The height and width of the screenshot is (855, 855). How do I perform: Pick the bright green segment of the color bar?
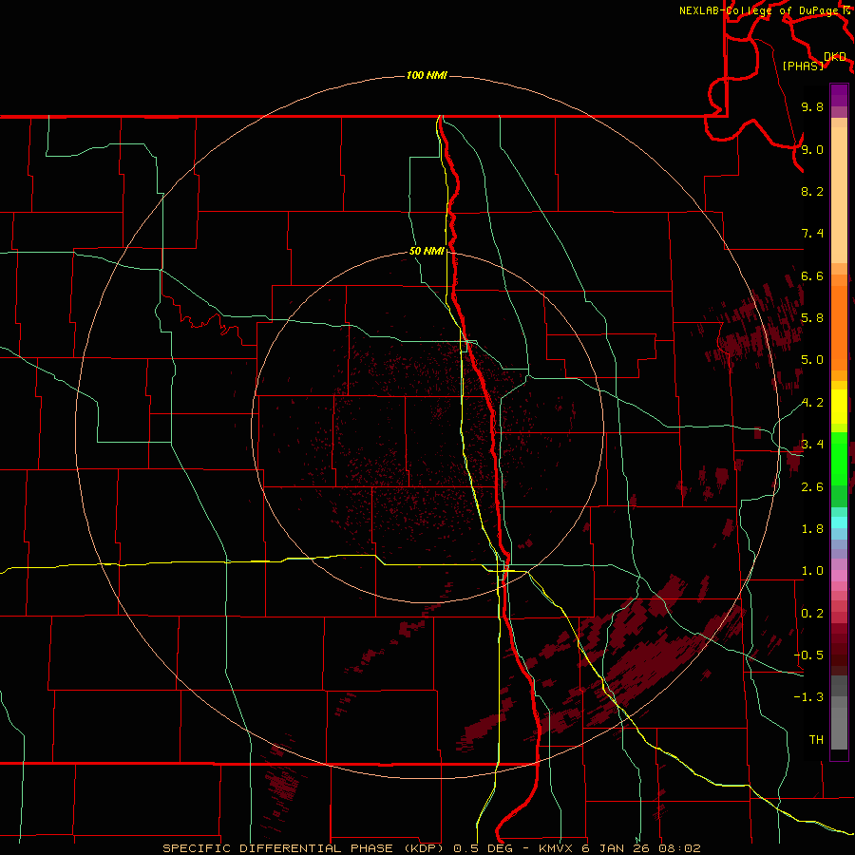(839, 458)
